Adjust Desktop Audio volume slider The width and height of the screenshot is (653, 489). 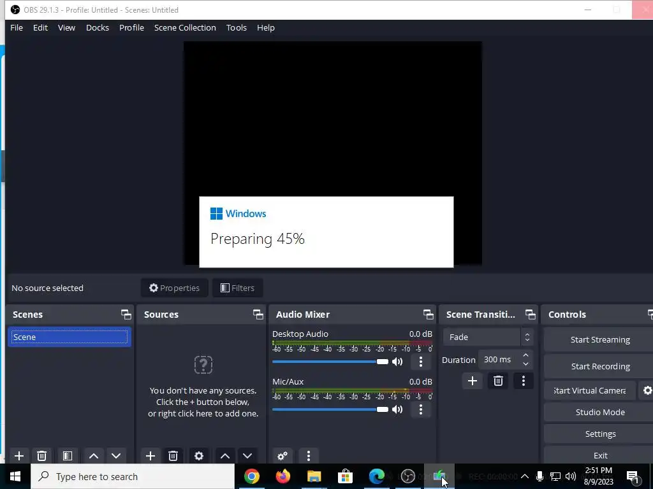tap(330, 362)
